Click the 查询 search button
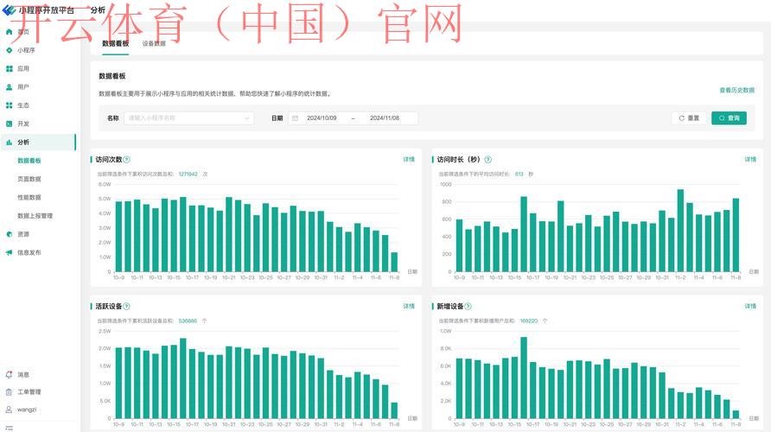The width and height of the screenshot is (771, 432). (729, 118)
